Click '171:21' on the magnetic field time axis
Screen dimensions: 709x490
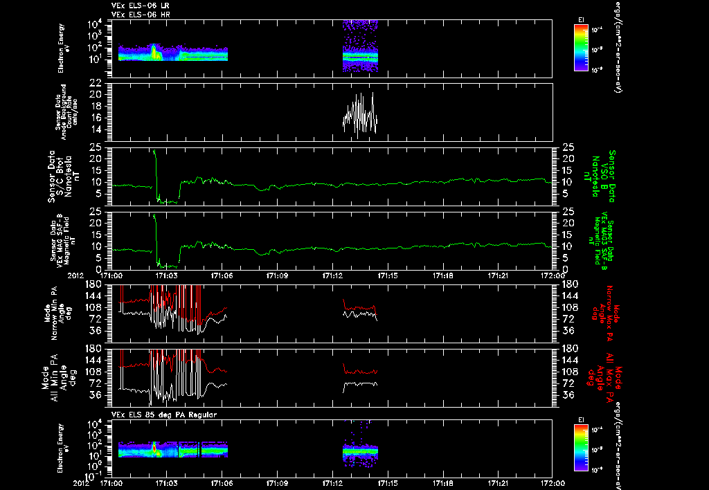[498, 275]
